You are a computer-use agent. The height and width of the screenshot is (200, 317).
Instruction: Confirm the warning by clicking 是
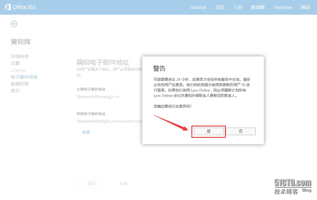click(208, 131)
